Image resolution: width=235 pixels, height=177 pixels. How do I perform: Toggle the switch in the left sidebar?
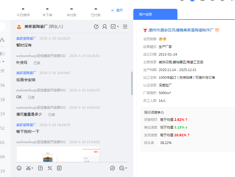pyautogui.click(x=2, y=54)
